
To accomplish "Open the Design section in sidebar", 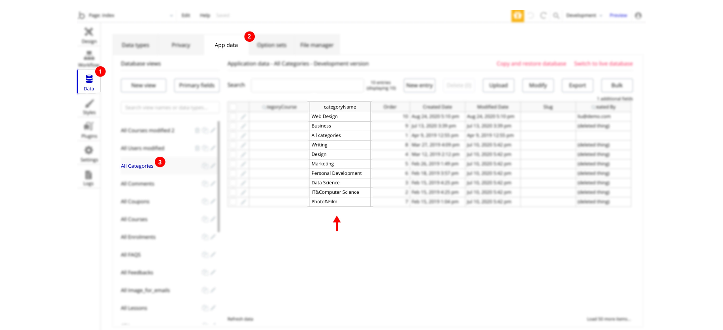I will tap(89, 35).
